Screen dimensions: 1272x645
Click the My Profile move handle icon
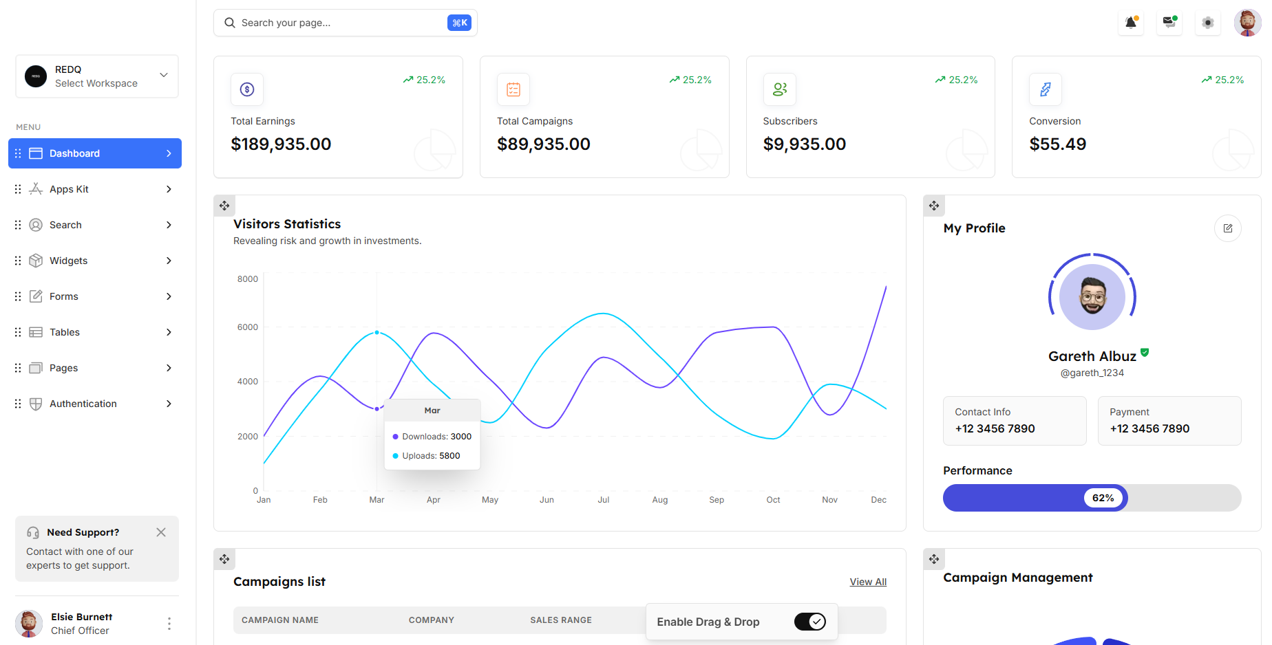(933, 206)
